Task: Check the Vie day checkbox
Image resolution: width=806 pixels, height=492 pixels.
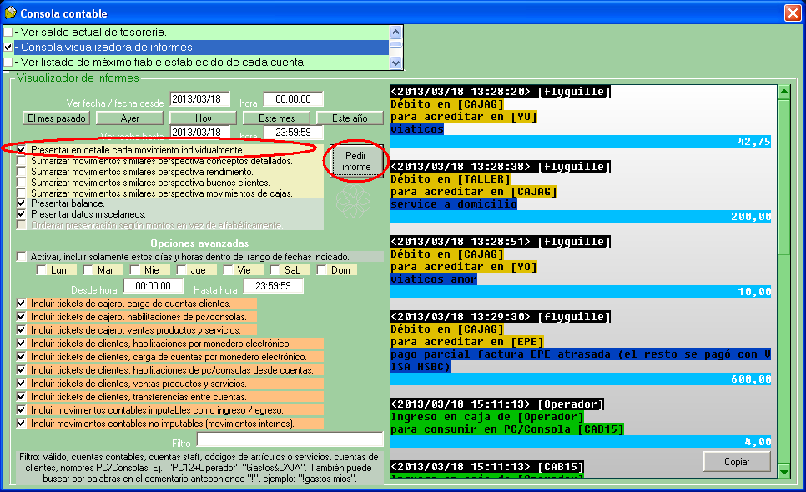Action: [229, 269]
